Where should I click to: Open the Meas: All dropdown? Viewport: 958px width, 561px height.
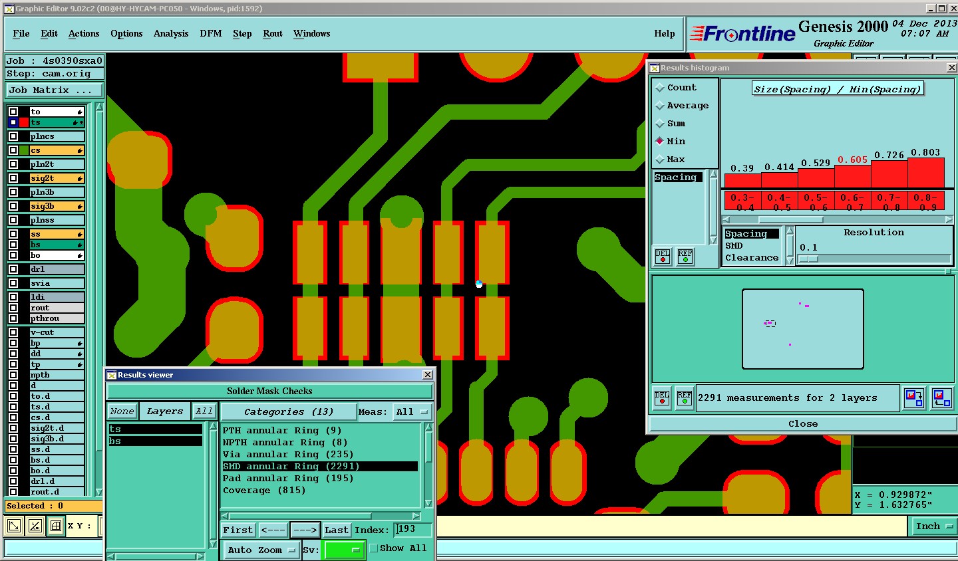[412, 412]
